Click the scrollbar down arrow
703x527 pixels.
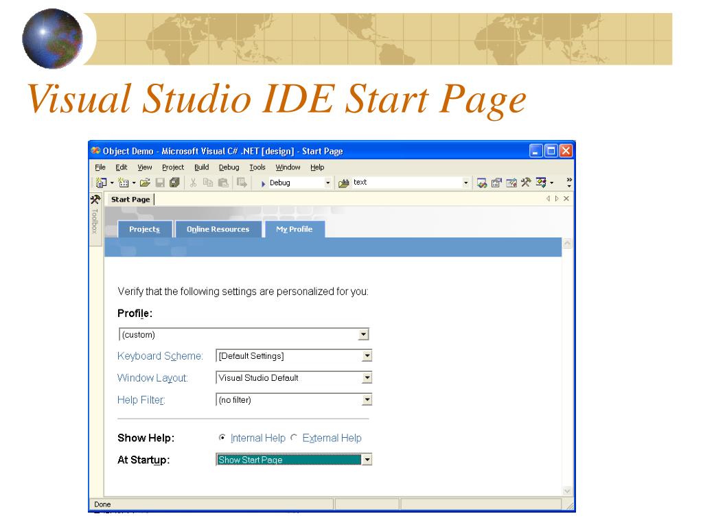click(x=567, y=491)
